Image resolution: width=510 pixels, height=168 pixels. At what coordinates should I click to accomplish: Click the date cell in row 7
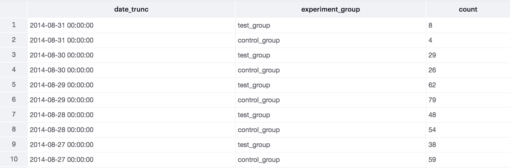pyautogui.click(x=62, y=115)
